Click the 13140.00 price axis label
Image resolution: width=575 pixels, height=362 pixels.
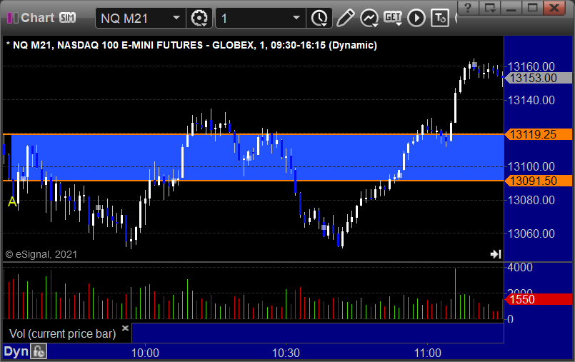coord(531,100)
